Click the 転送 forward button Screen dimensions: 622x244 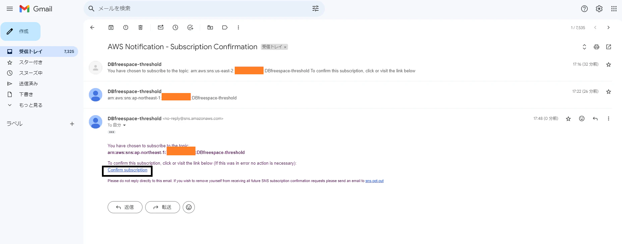163,207
